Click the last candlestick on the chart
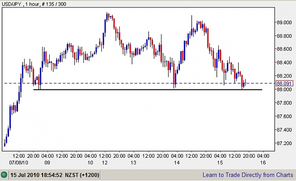The image size is (296, 181). pyautogui.click(x=245, y=82)
